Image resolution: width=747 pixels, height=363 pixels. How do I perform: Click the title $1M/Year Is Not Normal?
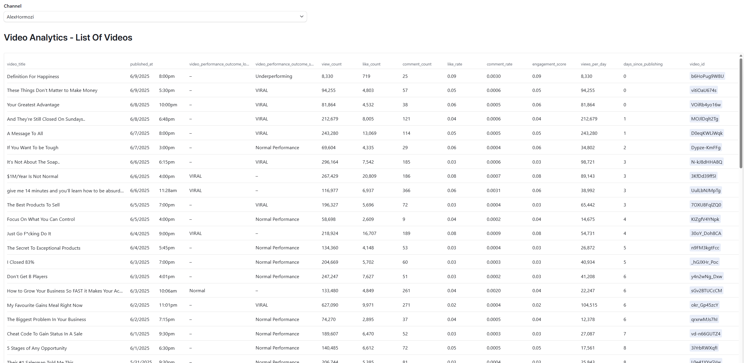click(x=33, y=176)
